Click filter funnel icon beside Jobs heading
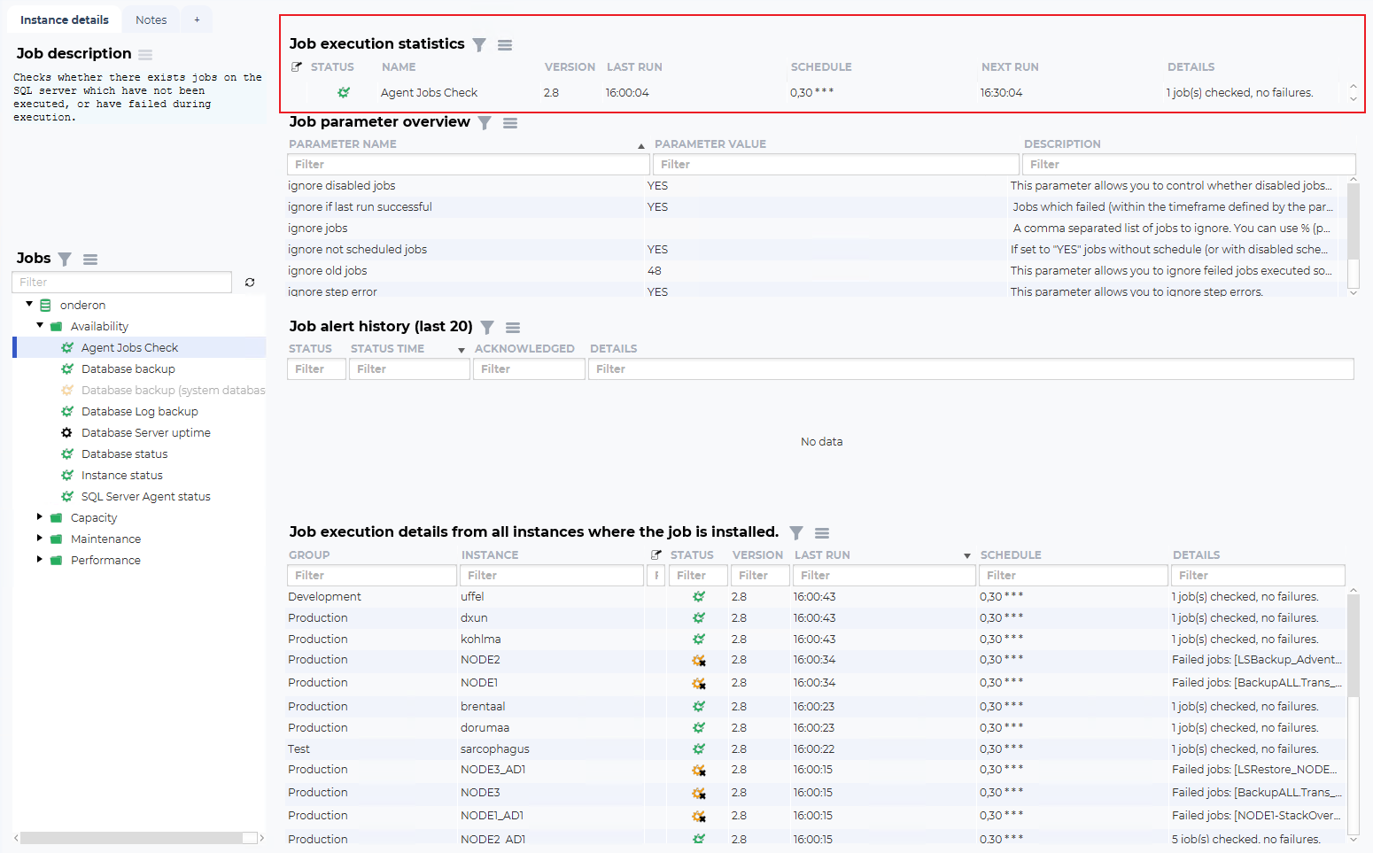Viewport: 1373px width, 853px height. click(x=65, y=260)
